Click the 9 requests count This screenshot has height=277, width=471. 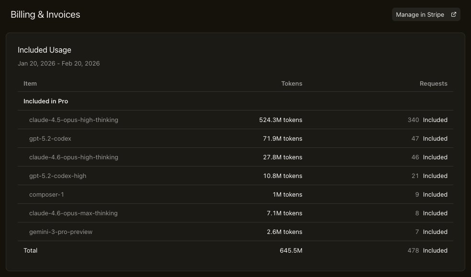[417, 194]
